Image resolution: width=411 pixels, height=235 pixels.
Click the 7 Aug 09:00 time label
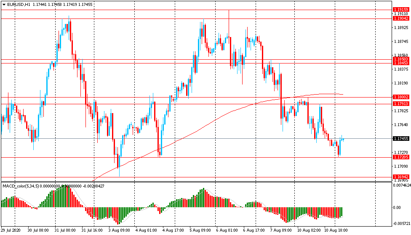point(281,230)
